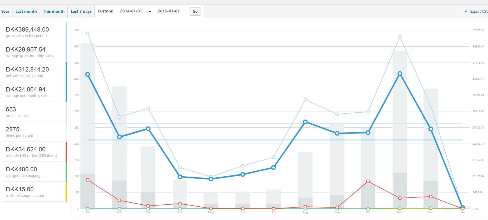Select average gross monthly sales legend item

pyautogui.click(x=34, y=52)
